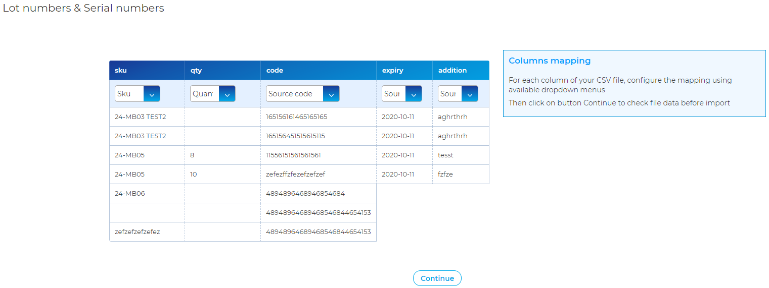Click the Lot numbers & Serial numbers title
769x288 pixels.
[x=83, y=8]
